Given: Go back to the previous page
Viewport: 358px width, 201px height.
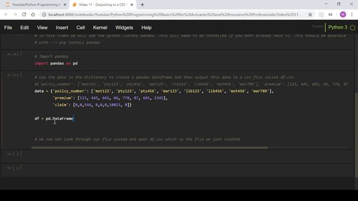Looking at the screenshot, I should [x=6, y=15].
